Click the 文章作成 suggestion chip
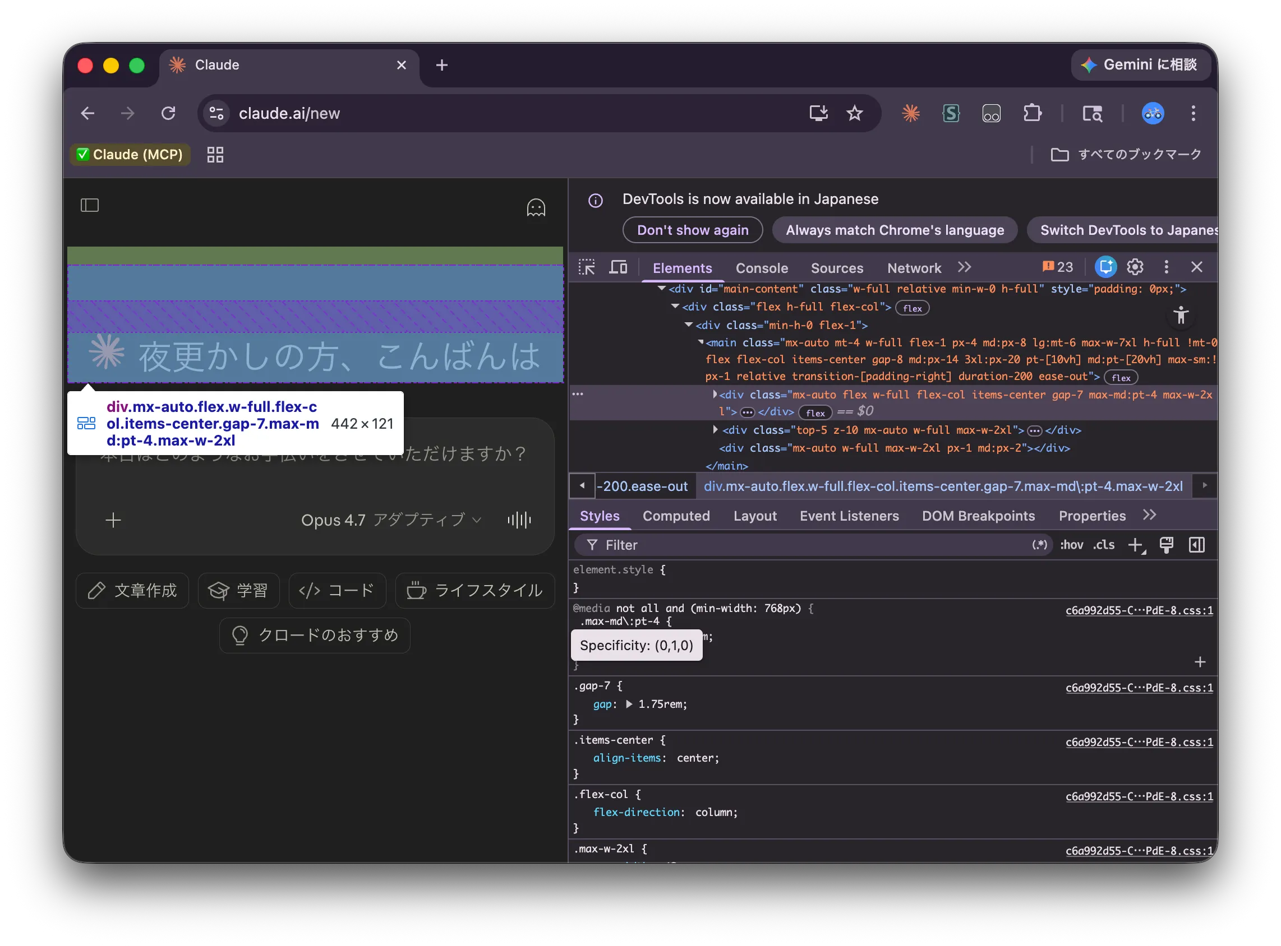Viewport: 1281px width, 946px height. 132,590
